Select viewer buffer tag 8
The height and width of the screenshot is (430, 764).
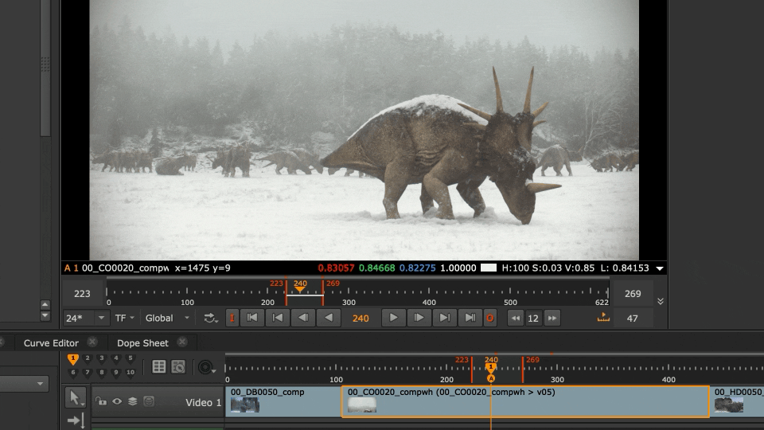[101, 373]
